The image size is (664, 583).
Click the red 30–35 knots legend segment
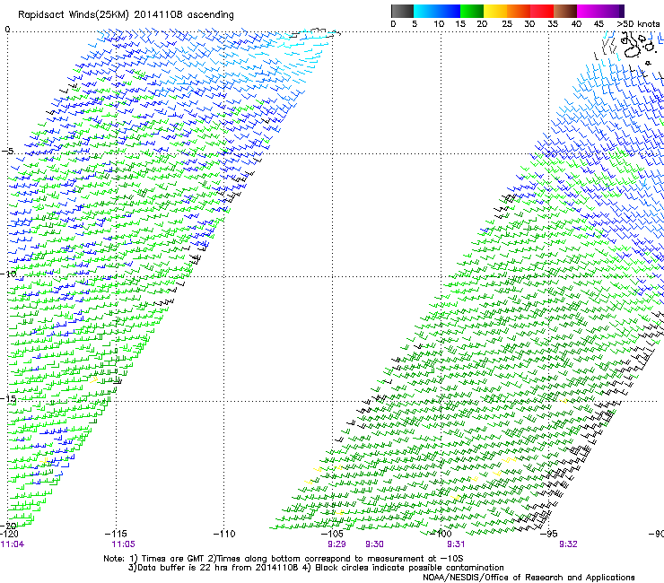click(542, 11)
